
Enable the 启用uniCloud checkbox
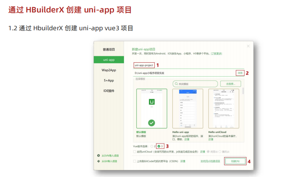pos(135,152)
